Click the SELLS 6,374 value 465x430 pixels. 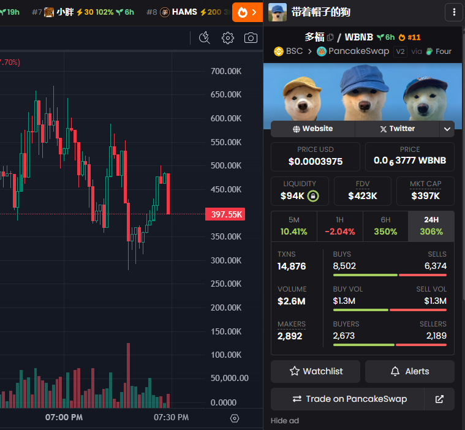[436, 266]
